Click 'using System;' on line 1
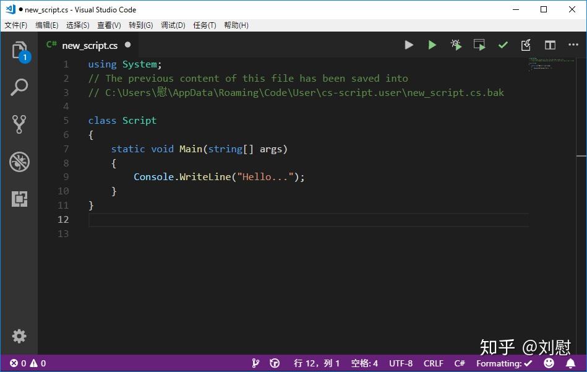 (x=125, y=64)
